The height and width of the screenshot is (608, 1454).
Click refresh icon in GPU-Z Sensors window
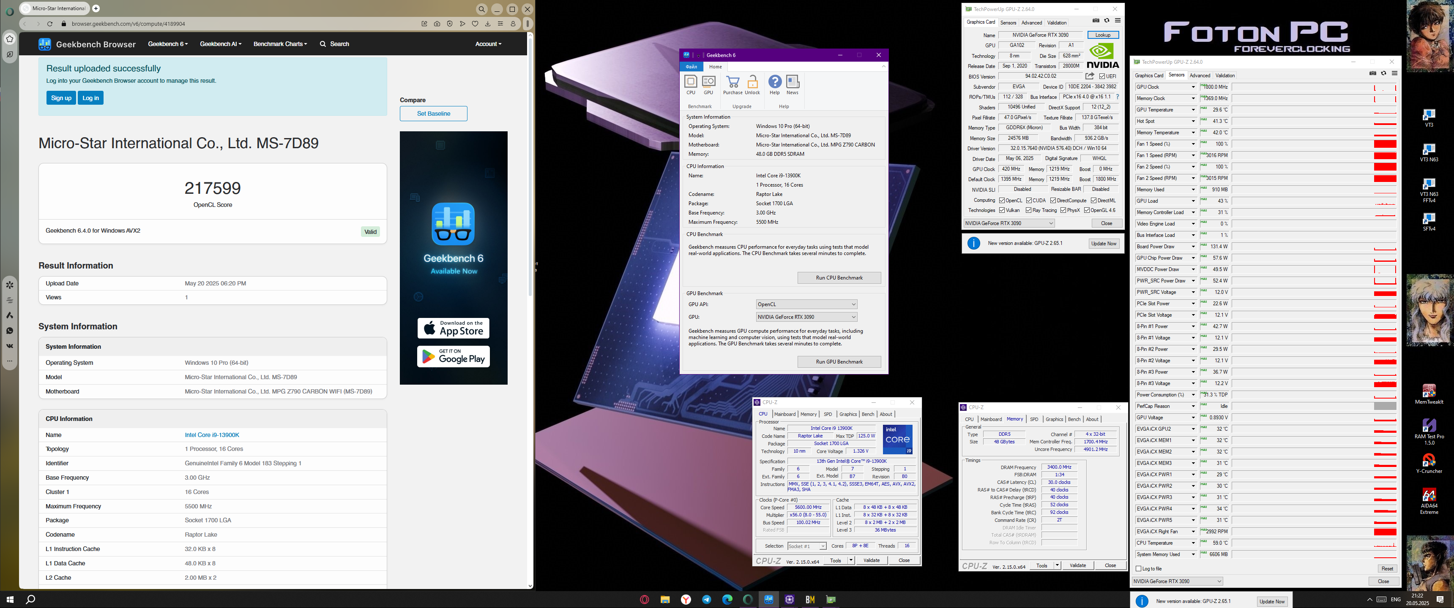click(1383, 73)
